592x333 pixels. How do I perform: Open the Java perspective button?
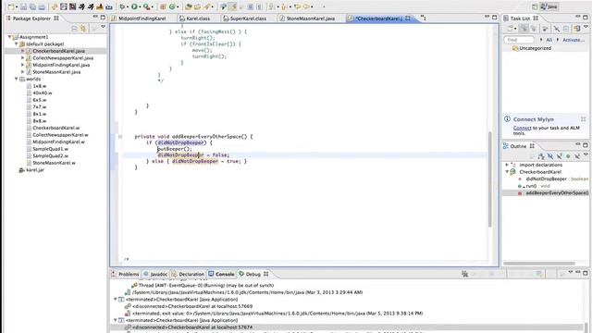click(549, 6)
